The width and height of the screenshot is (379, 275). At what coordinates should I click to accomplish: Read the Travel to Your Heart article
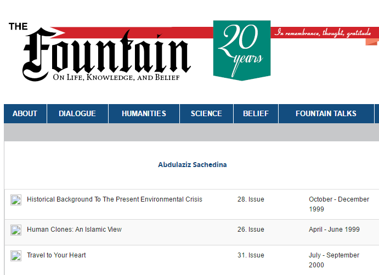[x=56, y=255]
